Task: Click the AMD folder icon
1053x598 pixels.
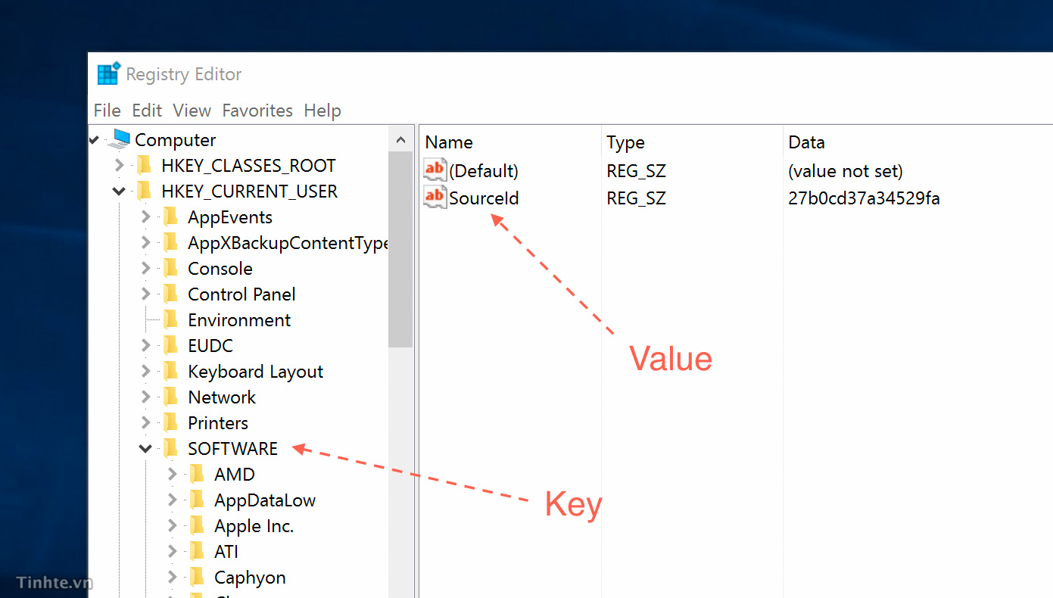Action: (197, 475)
